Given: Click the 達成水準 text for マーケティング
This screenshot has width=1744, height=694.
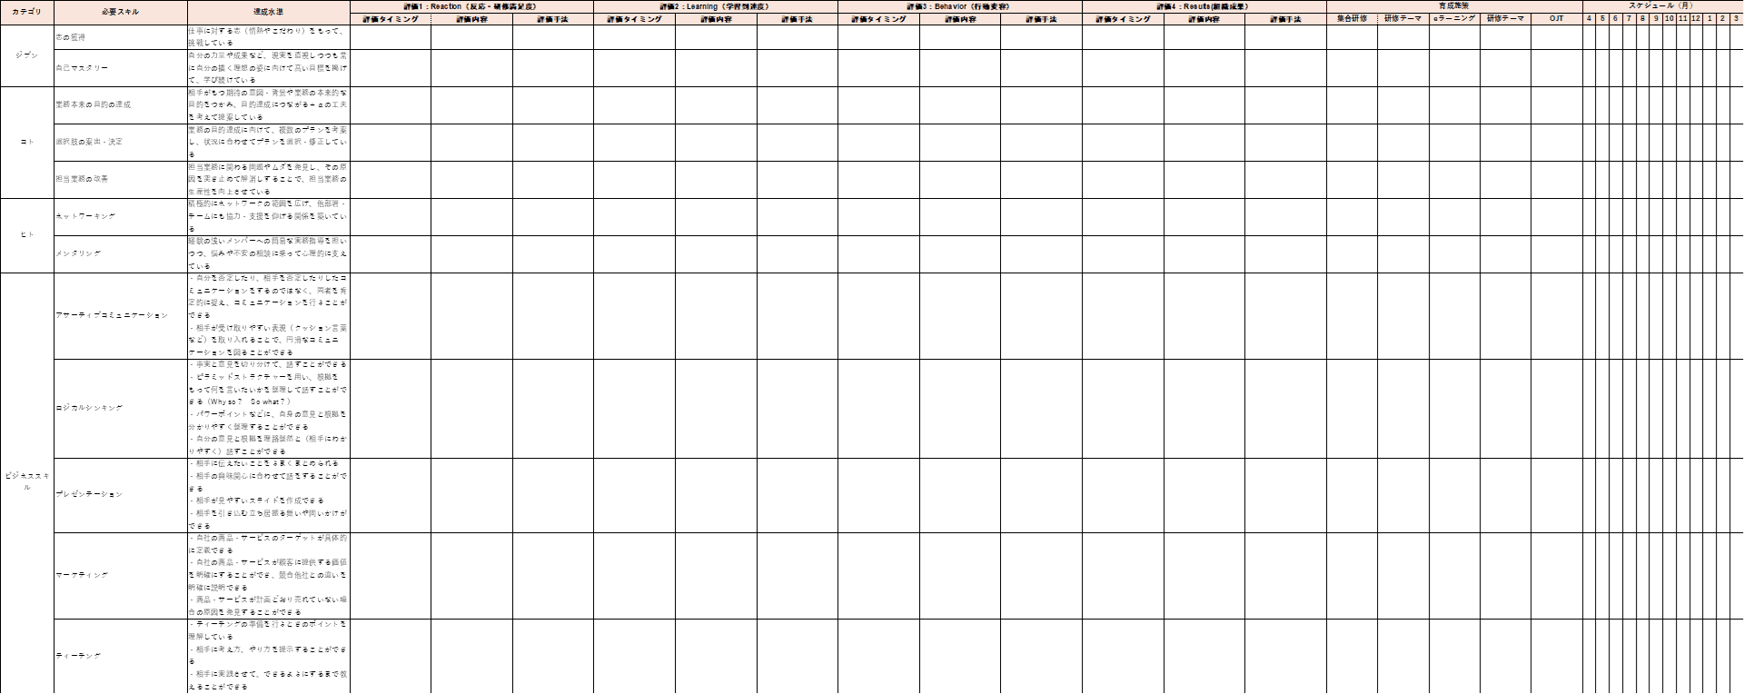Looking at the screenshot, I should 269,575.
